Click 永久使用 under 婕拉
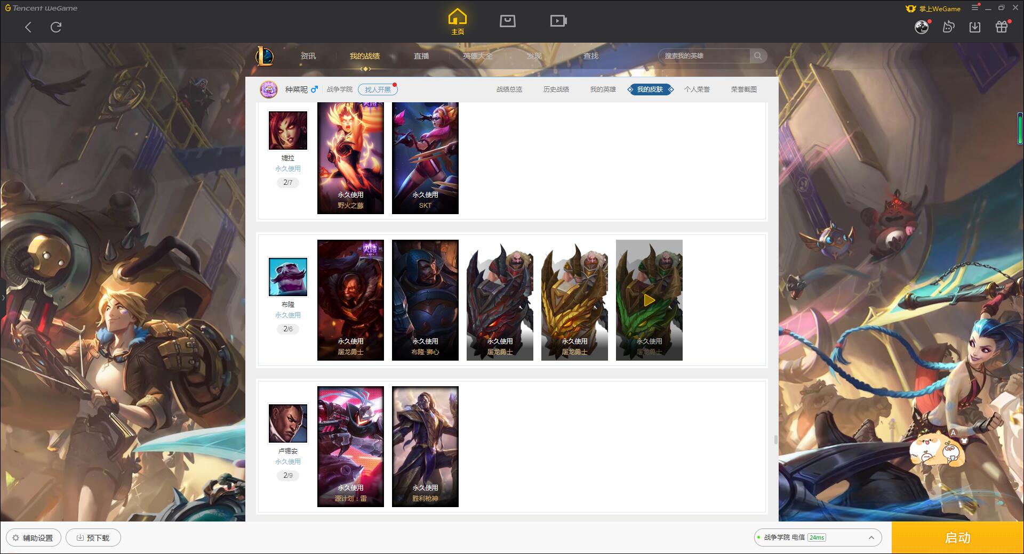Viewport: 1024px width, 554px height. tap(288, 169)
